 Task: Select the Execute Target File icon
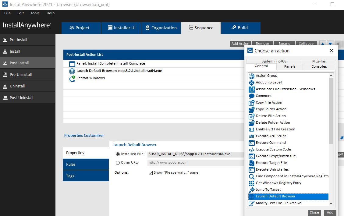coord(251,163)
